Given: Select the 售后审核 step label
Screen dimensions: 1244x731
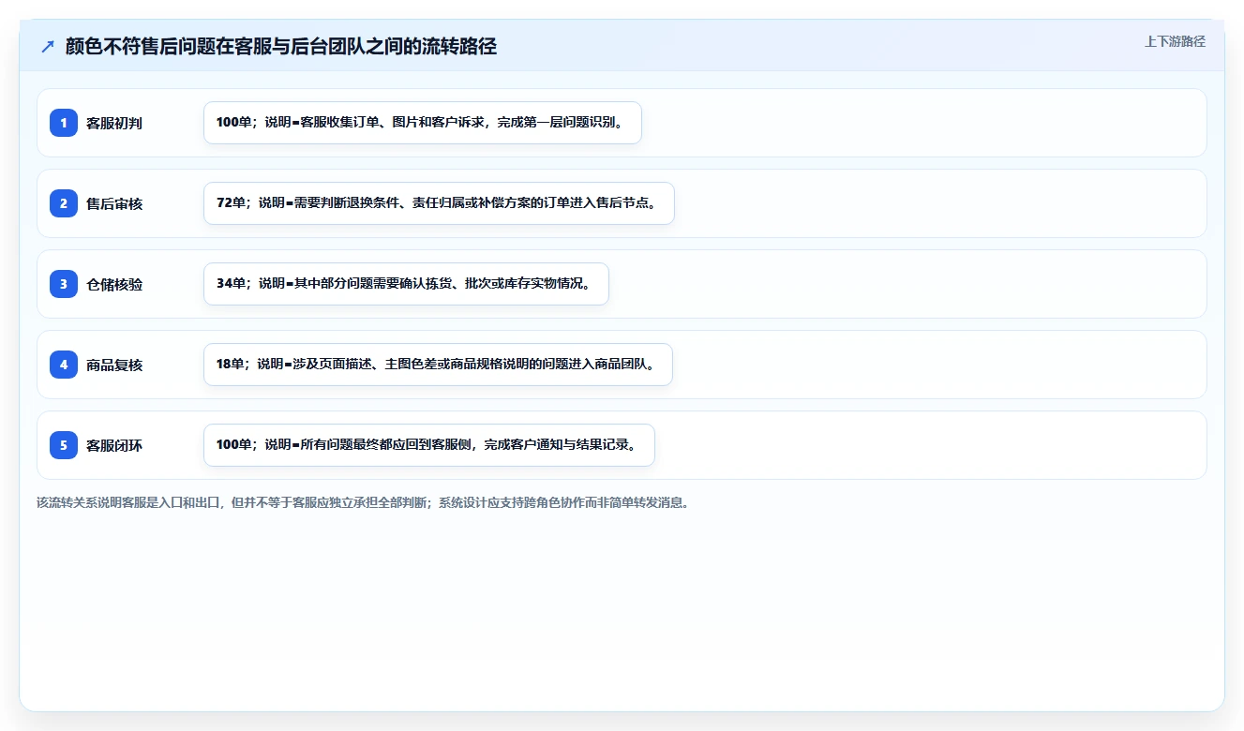Looking at the screenshot, I should pyautogui.click(x=114, y=204).
